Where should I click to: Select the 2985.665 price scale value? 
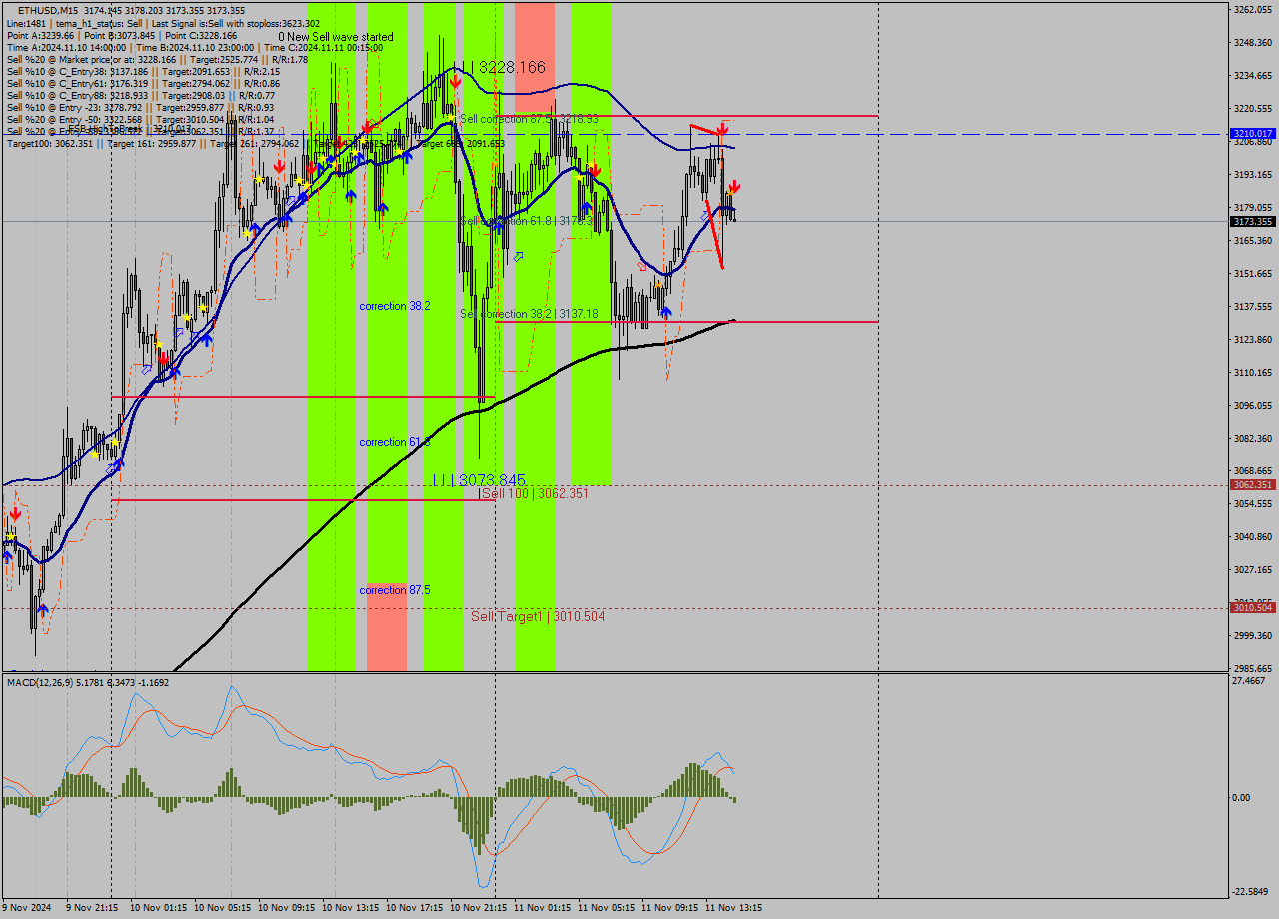1253,669
